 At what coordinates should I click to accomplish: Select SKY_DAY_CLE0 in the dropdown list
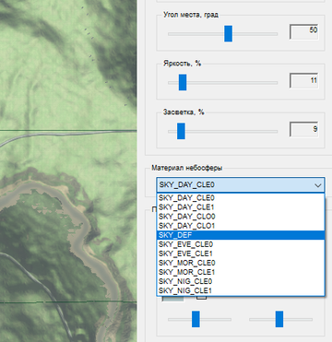pos(241,198)
